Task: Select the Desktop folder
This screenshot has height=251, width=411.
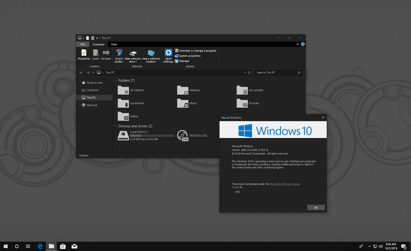Action: tap(189, 90)
